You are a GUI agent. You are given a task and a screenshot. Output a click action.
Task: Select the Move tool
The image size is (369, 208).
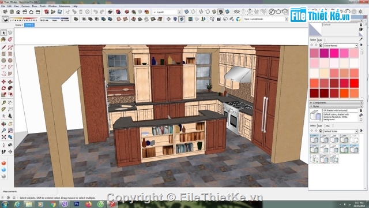pyautogui.click(x=3, y=81)
